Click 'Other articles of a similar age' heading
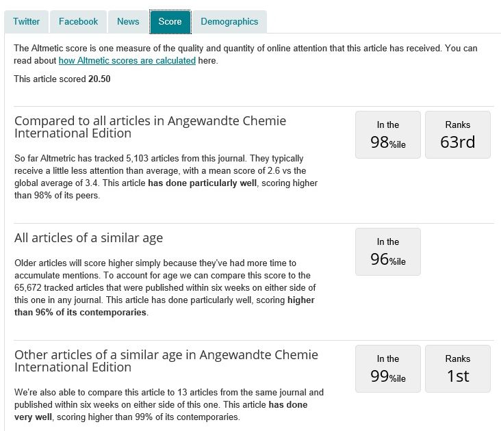 click(166, 361)
